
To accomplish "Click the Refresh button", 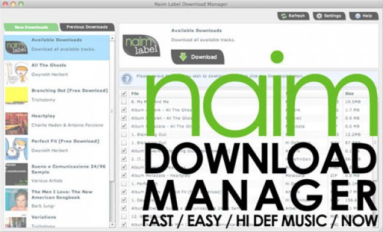I will coord(293,16).
